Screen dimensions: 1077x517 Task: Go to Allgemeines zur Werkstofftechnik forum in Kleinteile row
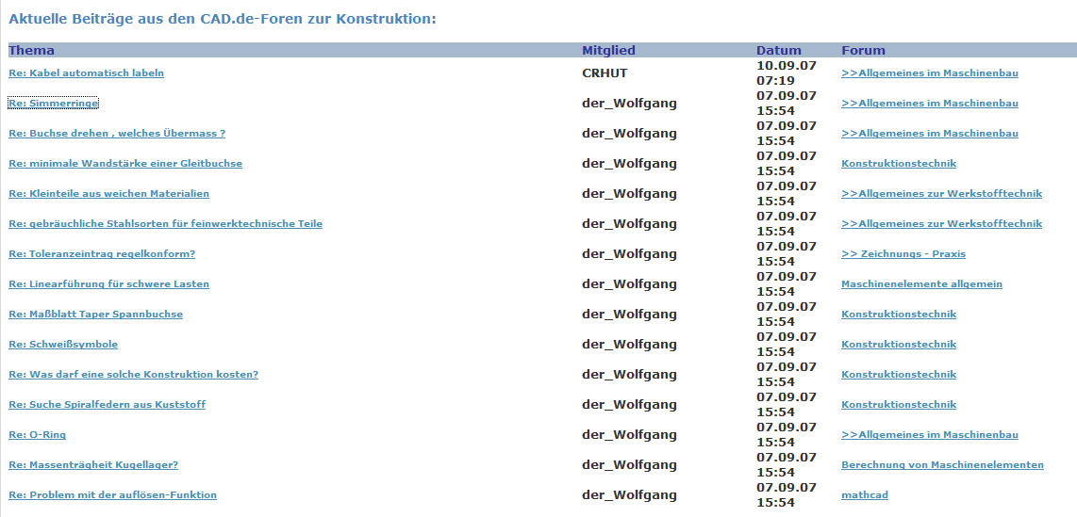[942, 194]
